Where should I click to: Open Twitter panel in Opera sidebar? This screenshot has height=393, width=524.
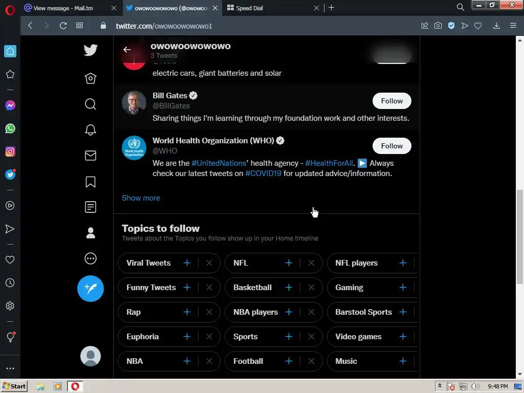pos(10,174)
